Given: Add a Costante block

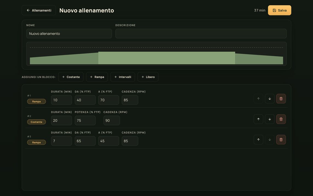Looking at the screenshot, I should [x=71, y=77].
